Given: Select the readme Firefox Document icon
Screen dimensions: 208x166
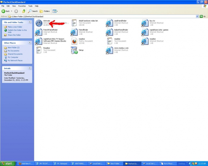Looking at the screenshot, I should click(74, 41).
